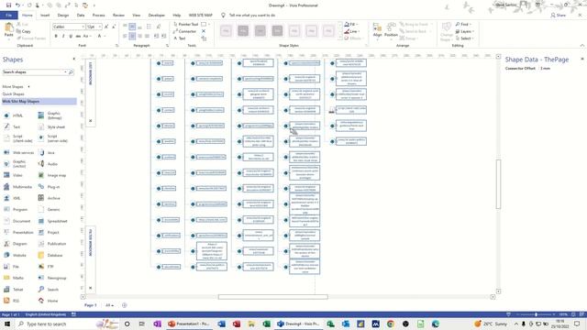Open the Layers dropdown
Viewport: 587px width, 330px height.
coord(465,31)
